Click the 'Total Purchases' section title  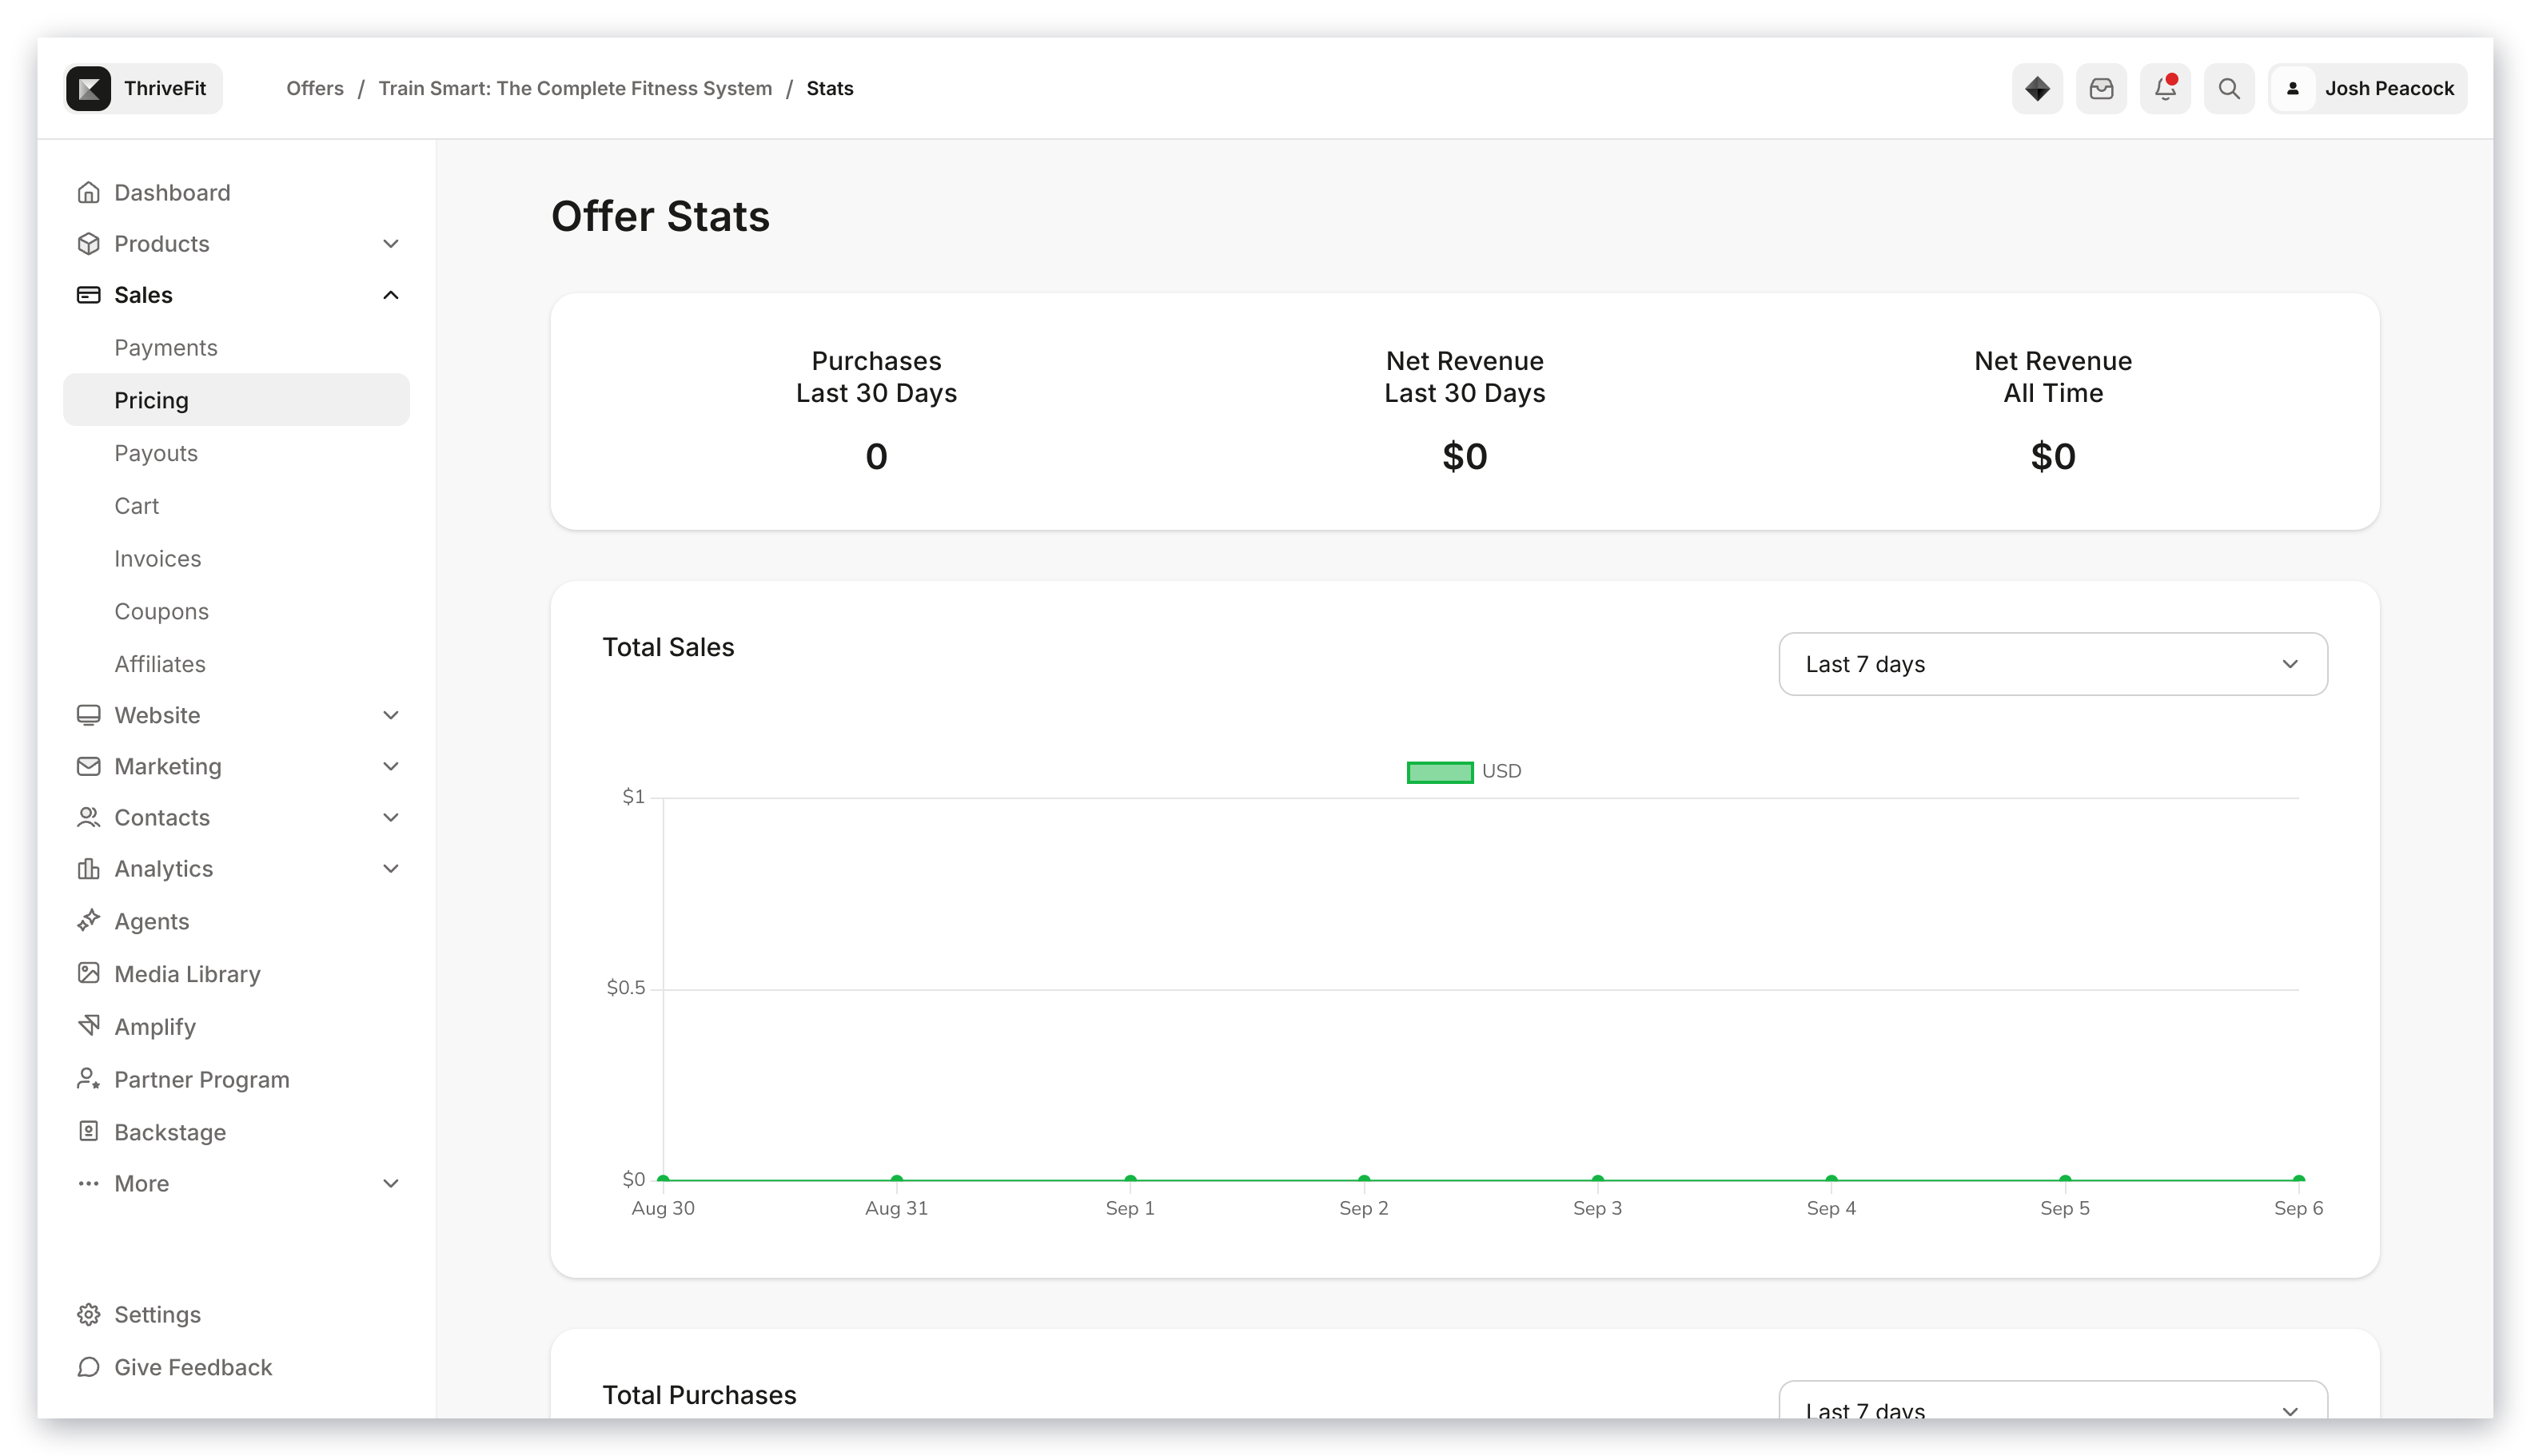(700, 1395)
